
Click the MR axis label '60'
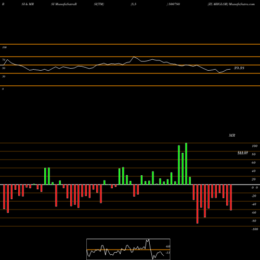pyautogui.click(x=254, y=163)
